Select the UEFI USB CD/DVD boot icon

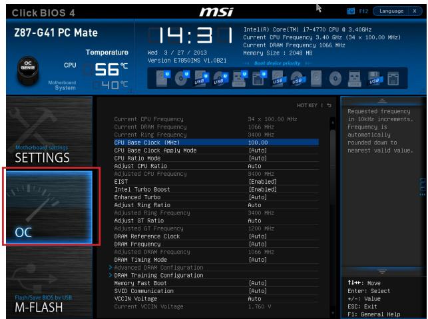coord(220,79)
